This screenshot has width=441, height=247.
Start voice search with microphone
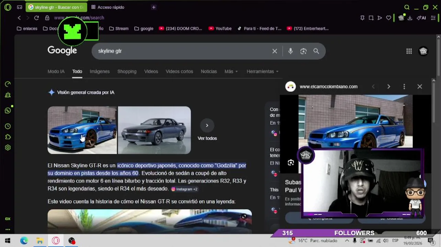(x=291, y=51)
